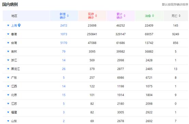Expand the 台湾 row
The width and height of the screenshot is (189, 124).
click(8, 43)
